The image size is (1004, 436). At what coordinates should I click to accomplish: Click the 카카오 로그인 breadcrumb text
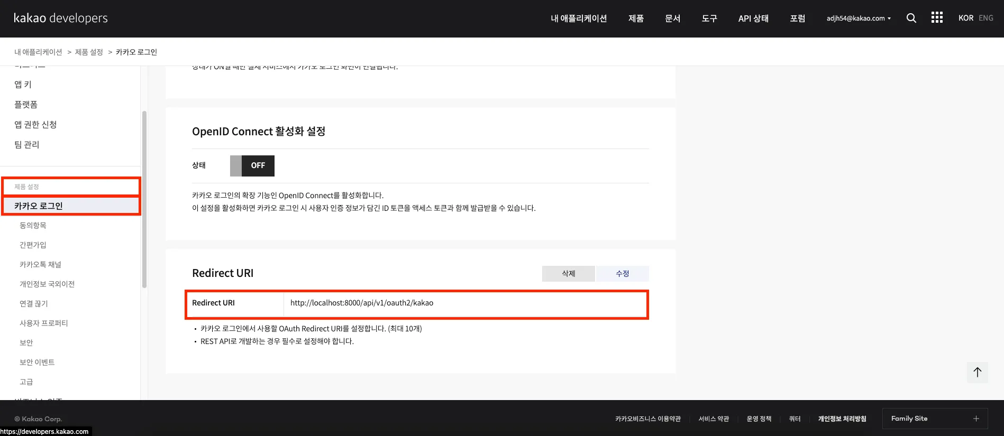pos(136,52)
